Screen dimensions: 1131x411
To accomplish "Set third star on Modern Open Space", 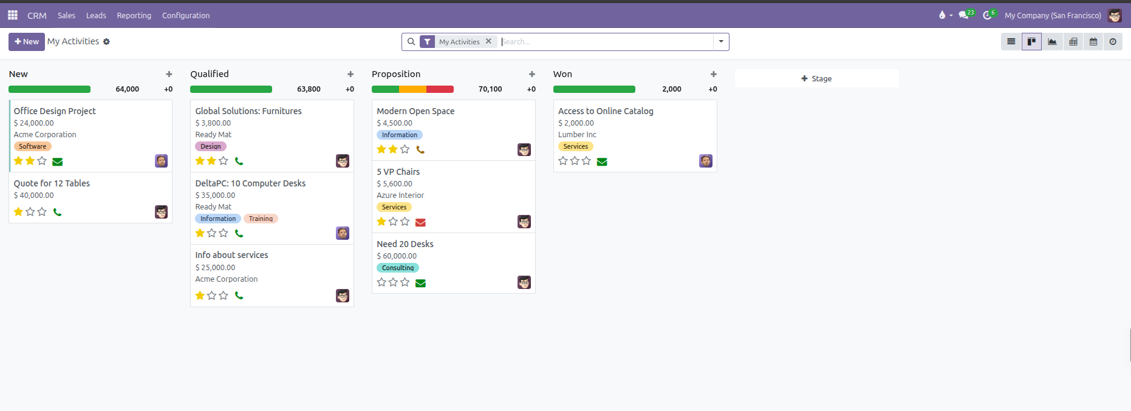I will pos(405,149).
